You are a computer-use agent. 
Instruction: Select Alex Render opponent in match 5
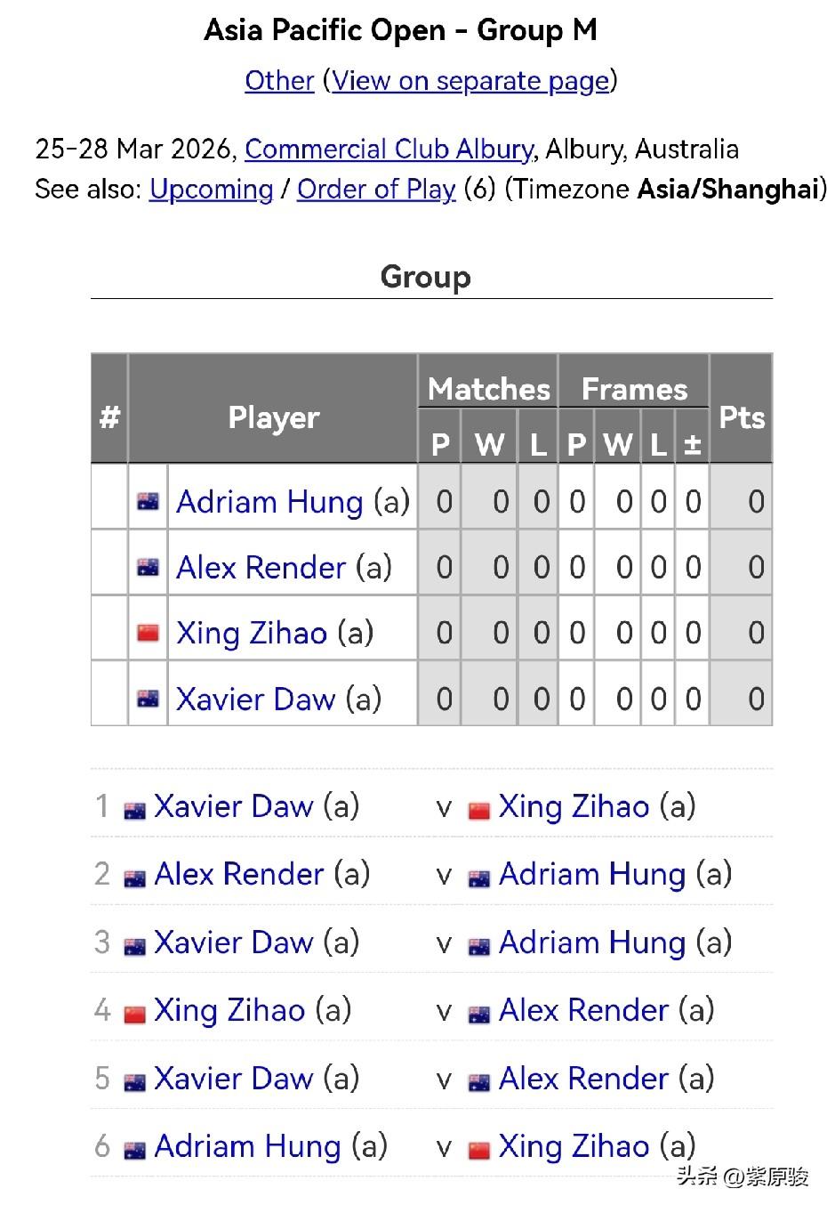(x=583, y=1079)
